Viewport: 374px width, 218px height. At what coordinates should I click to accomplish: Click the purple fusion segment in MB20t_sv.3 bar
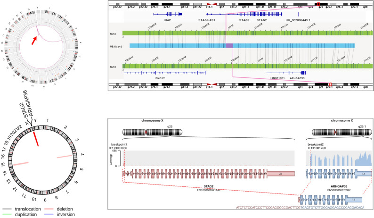click(x=229, y=46)
